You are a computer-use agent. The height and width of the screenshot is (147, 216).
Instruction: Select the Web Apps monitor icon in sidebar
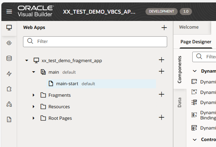(x=9, y=28)
